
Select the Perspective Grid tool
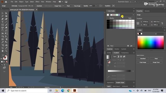pos(6,36)
